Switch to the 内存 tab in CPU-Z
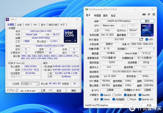 (x=27, y=25)
